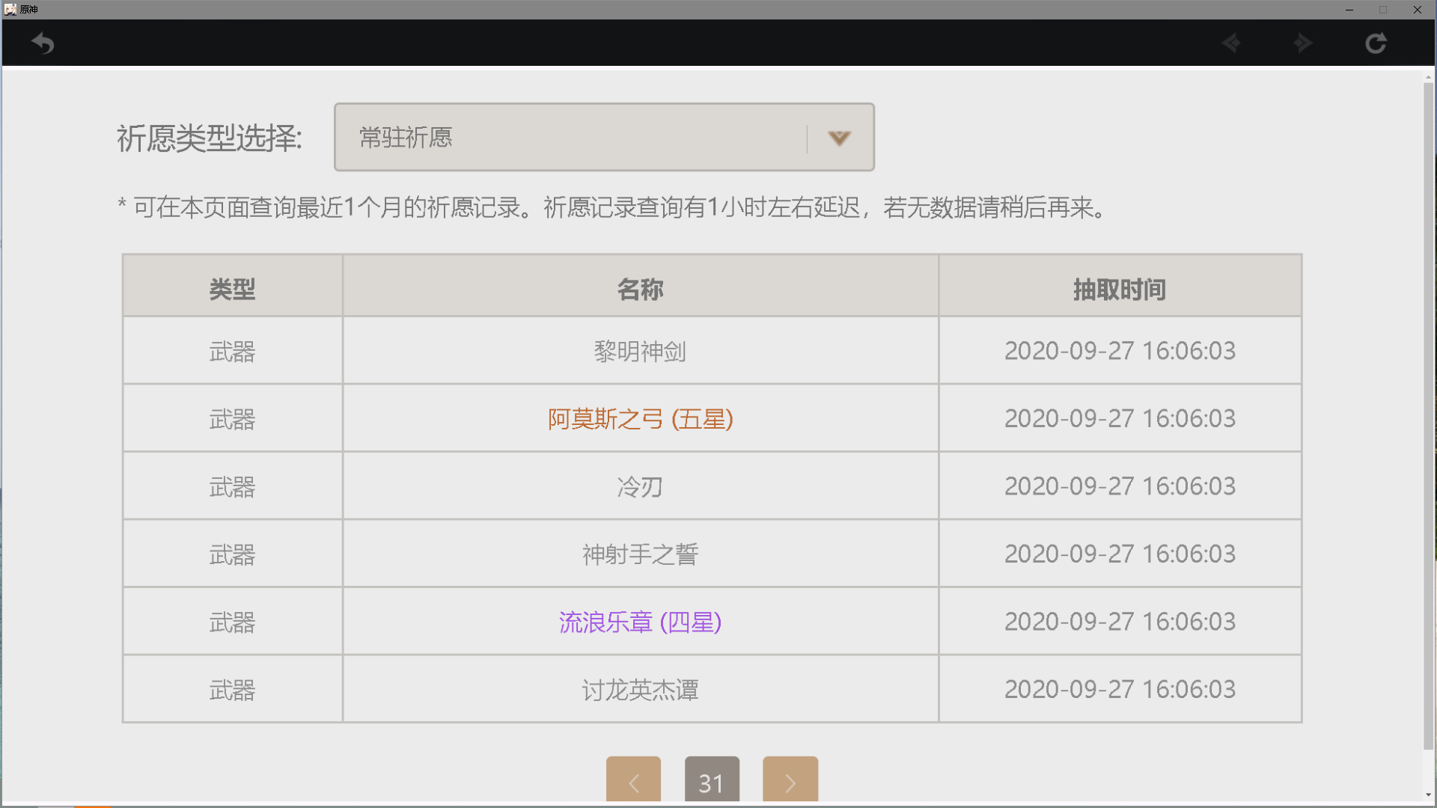Click the back arrow icon at top-left
Image resolution: width=1437 pixels, height=808 pixels.
(43, 43)
